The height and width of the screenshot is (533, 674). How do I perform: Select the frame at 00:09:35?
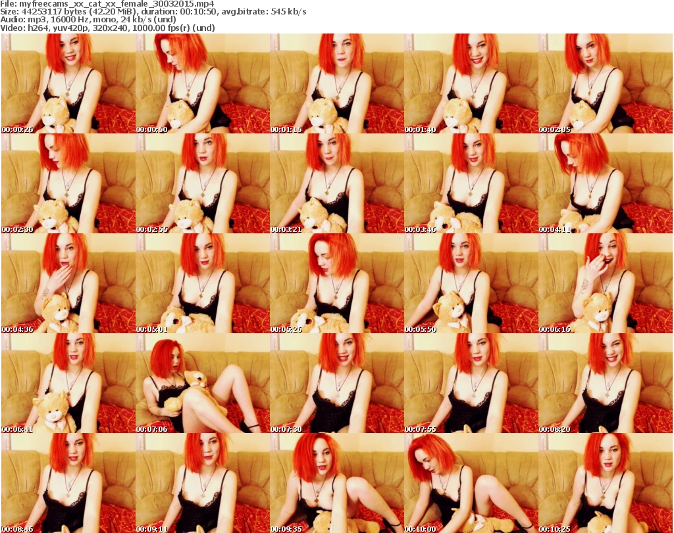[336, 483]
